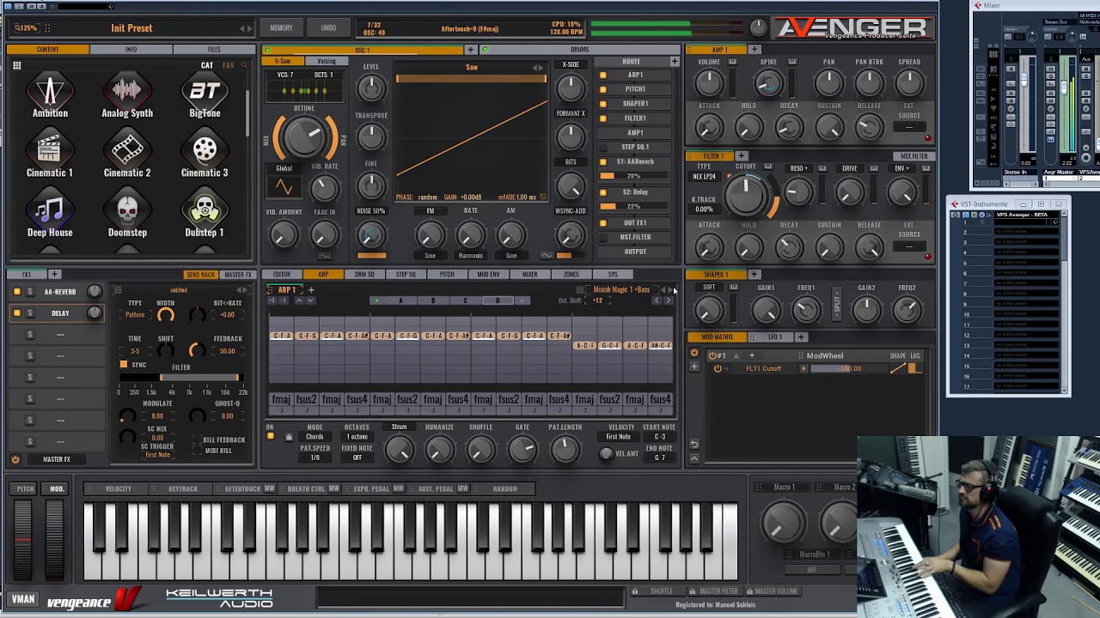Screen dimensions: 1100x618
Task: Click the MEMORY button
Action: pos(281,28)
